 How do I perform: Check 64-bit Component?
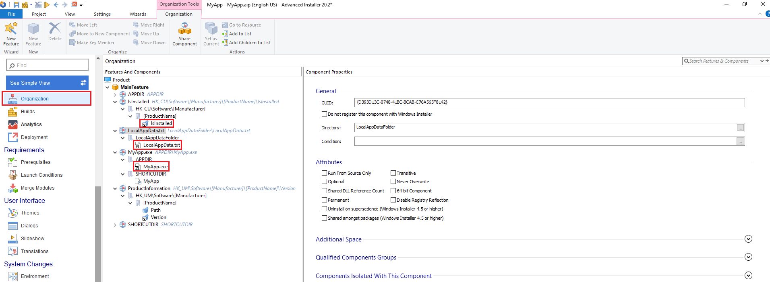click(x=393, y=191)
